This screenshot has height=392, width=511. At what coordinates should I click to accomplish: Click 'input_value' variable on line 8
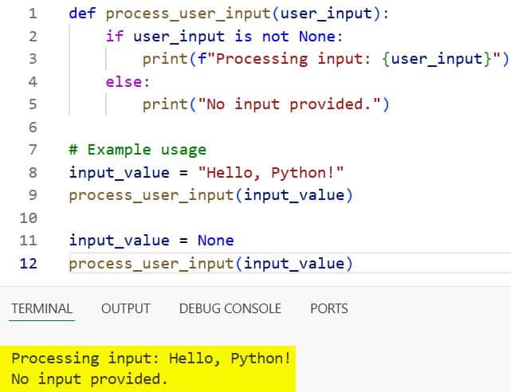point(120,173)
